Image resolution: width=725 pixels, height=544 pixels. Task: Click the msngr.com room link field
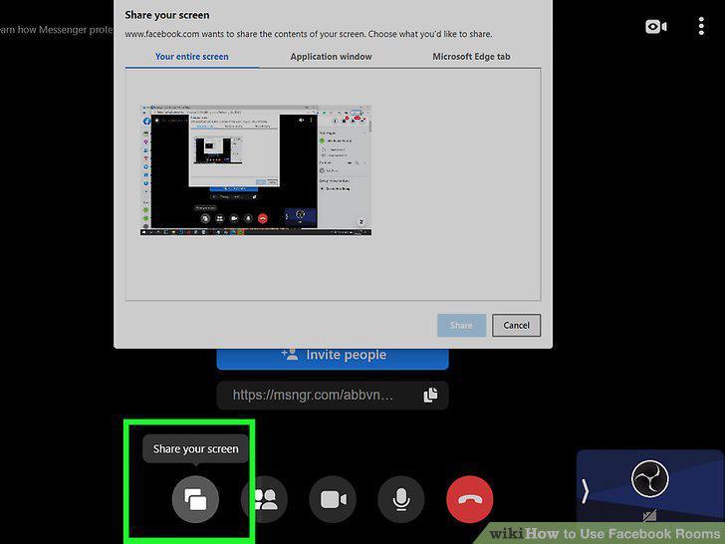(333, 395)
